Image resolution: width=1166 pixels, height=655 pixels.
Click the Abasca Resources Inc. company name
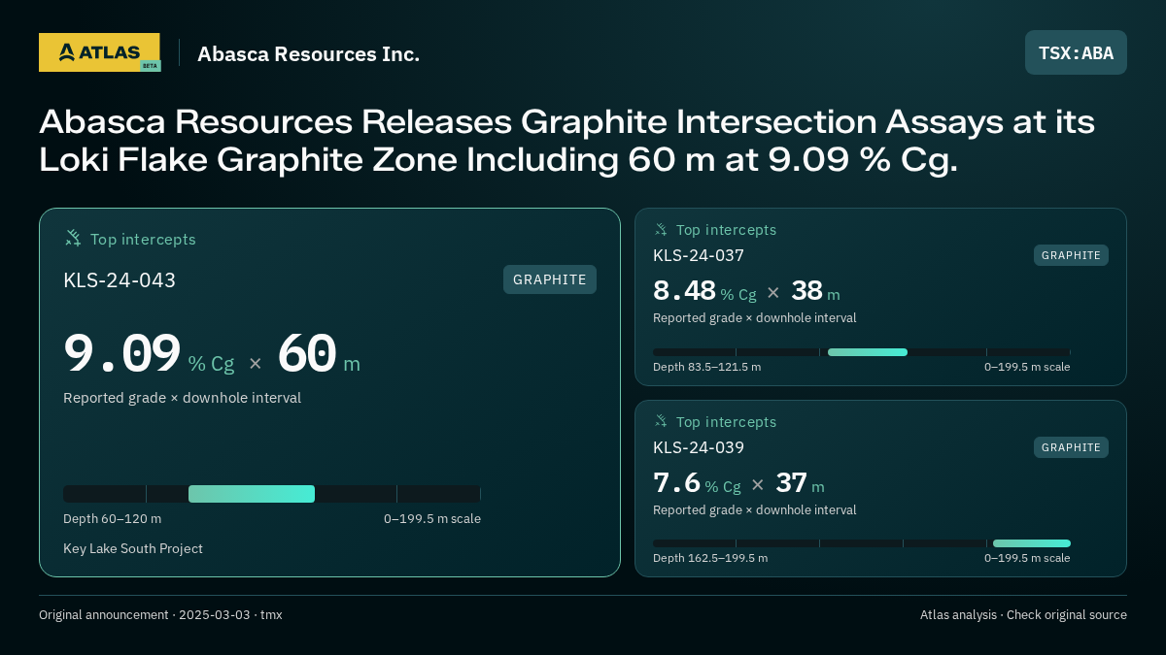coord(308,53)
